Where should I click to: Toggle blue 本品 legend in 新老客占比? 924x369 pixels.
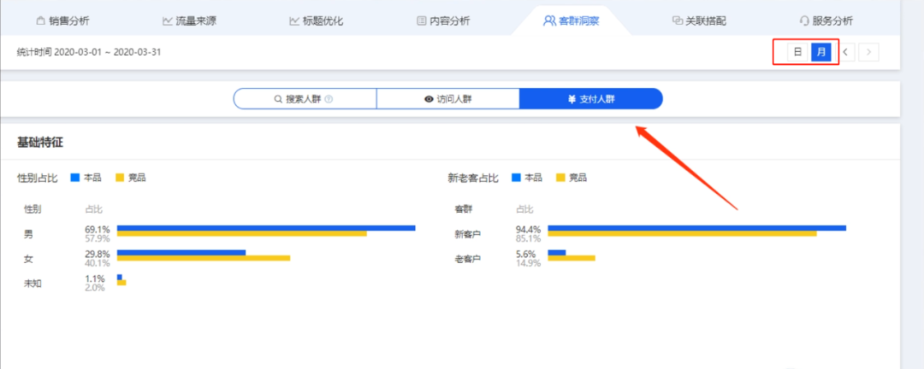(527, 178)
